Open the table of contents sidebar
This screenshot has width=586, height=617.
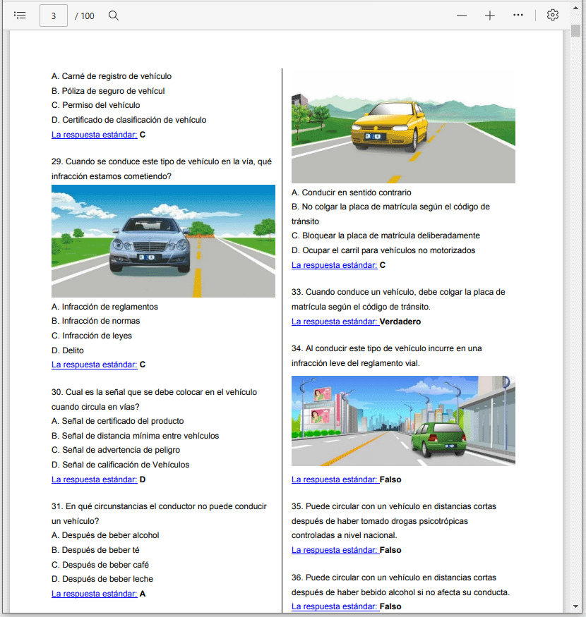20,16
